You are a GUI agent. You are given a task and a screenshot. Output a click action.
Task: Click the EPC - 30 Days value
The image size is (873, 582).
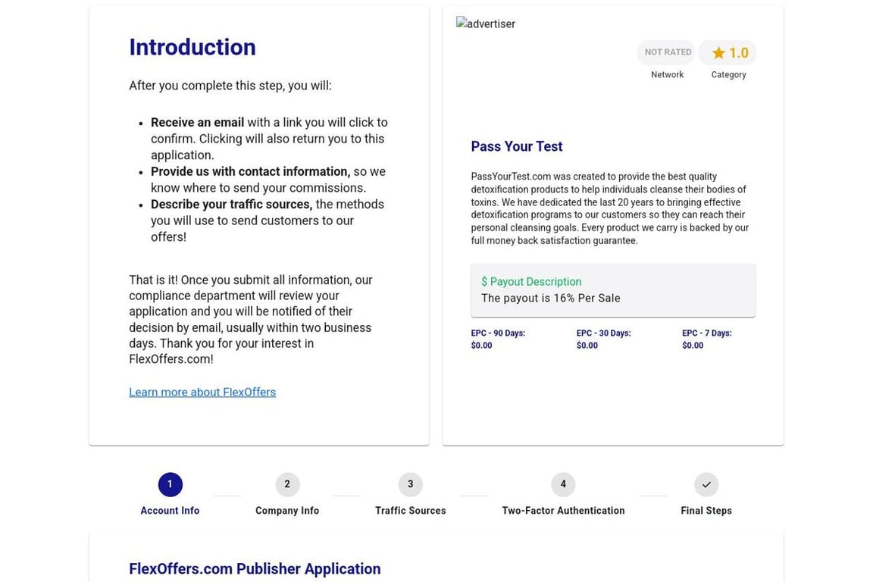(x=587, y=346)
